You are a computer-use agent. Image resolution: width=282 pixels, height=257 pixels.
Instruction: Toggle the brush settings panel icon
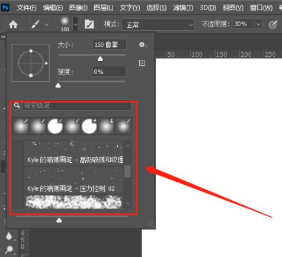(x=89, y=24)
